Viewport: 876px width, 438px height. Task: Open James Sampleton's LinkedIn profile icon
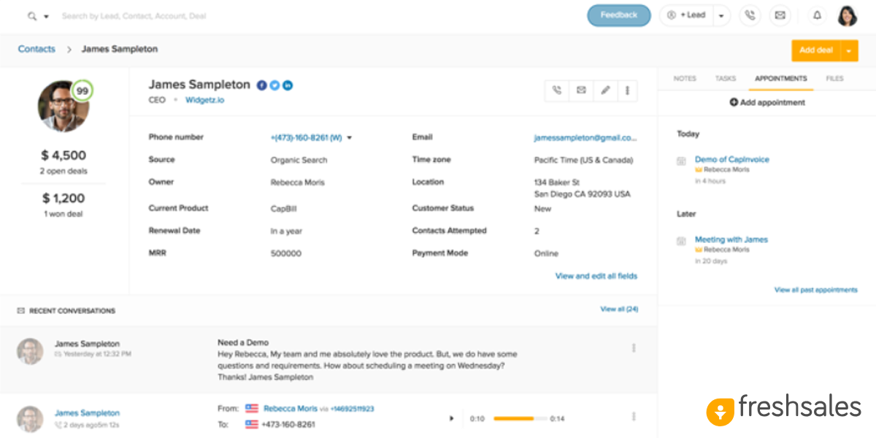click(288, 85)
